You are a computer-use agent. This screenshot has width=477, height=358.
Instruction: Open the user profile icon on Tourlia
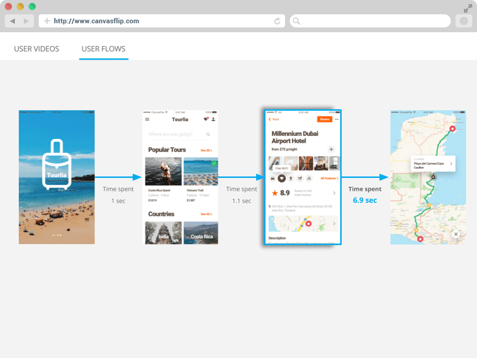point(212,118)
